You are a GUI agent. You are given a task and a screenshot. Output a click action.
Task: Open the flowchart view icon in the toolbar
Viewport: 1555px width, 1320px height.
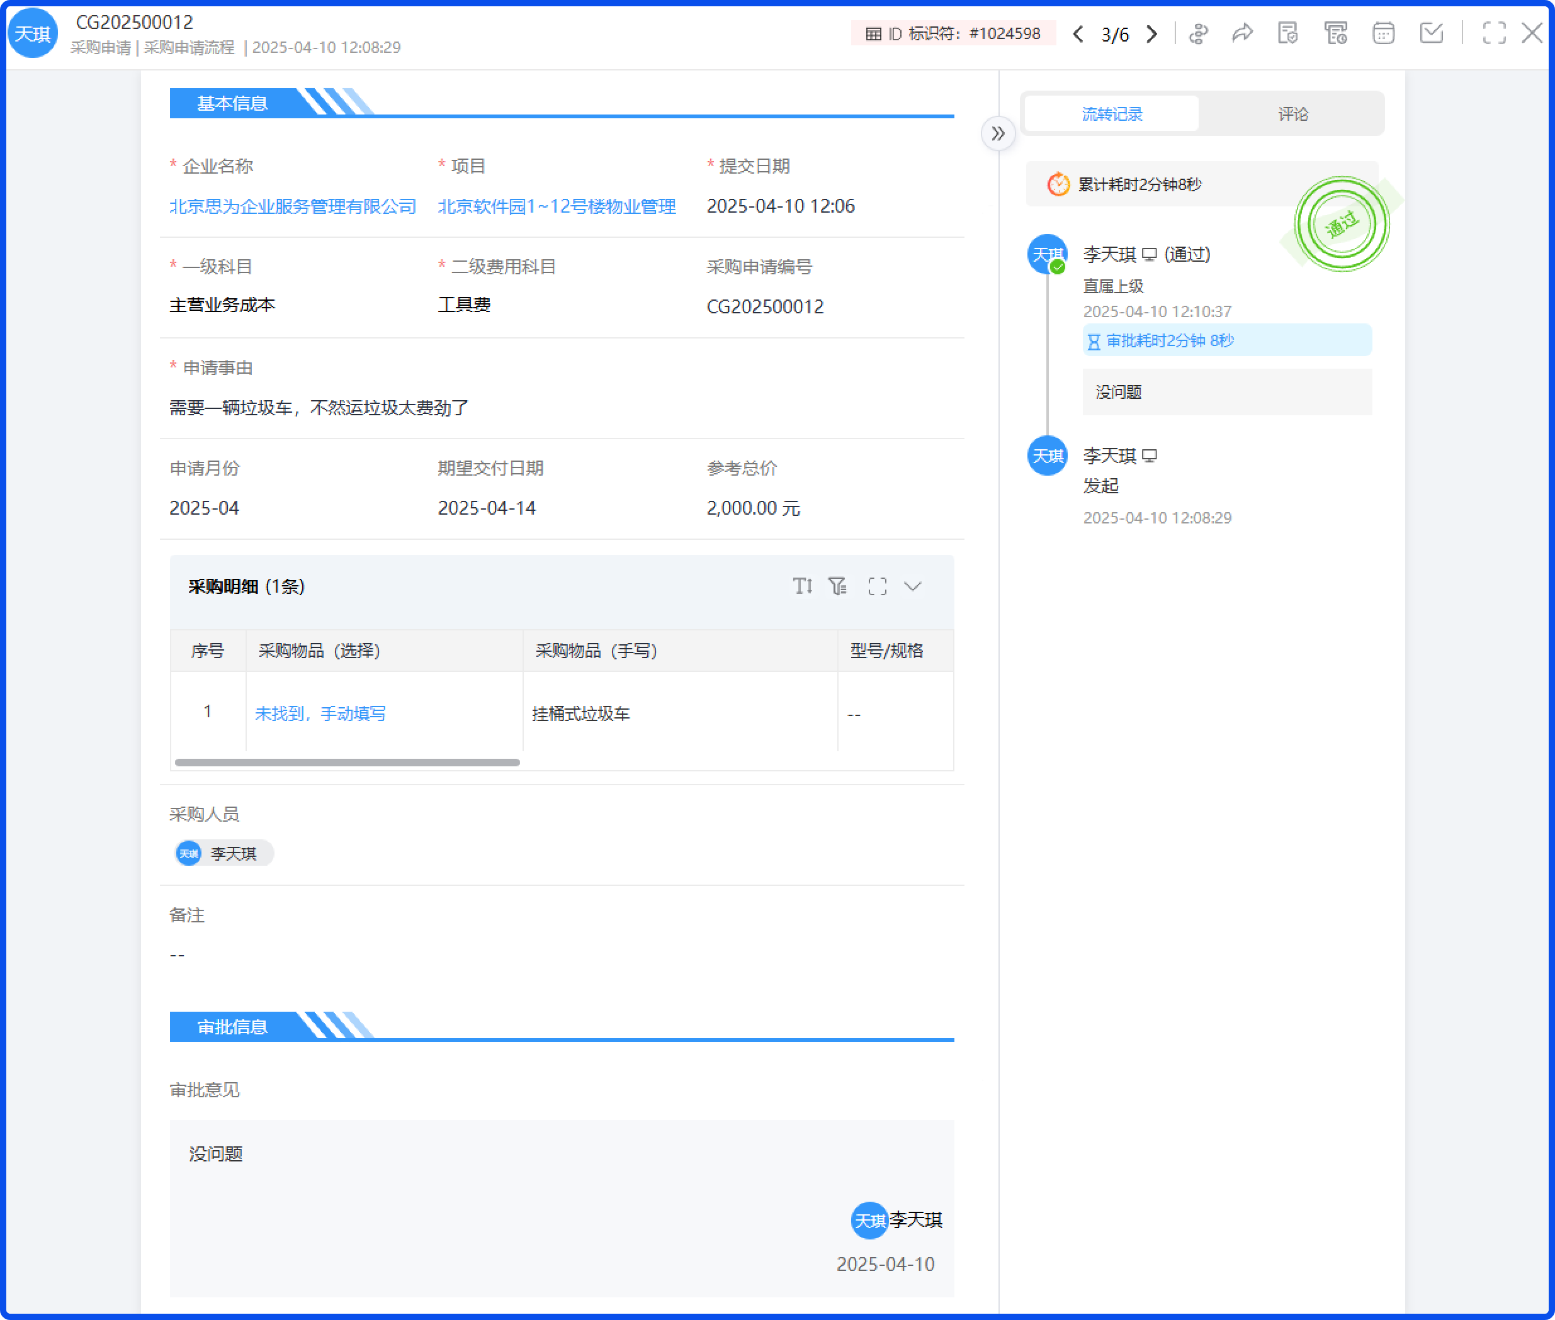[x=1198, y=33]
